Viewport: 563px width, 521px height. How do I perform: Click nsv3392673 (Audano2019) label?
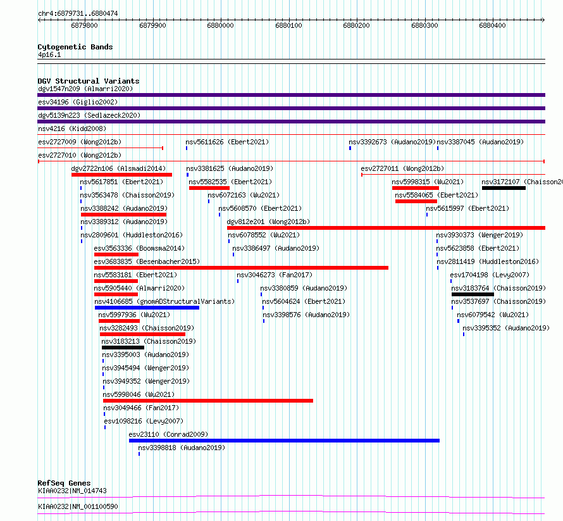[392, 142]
